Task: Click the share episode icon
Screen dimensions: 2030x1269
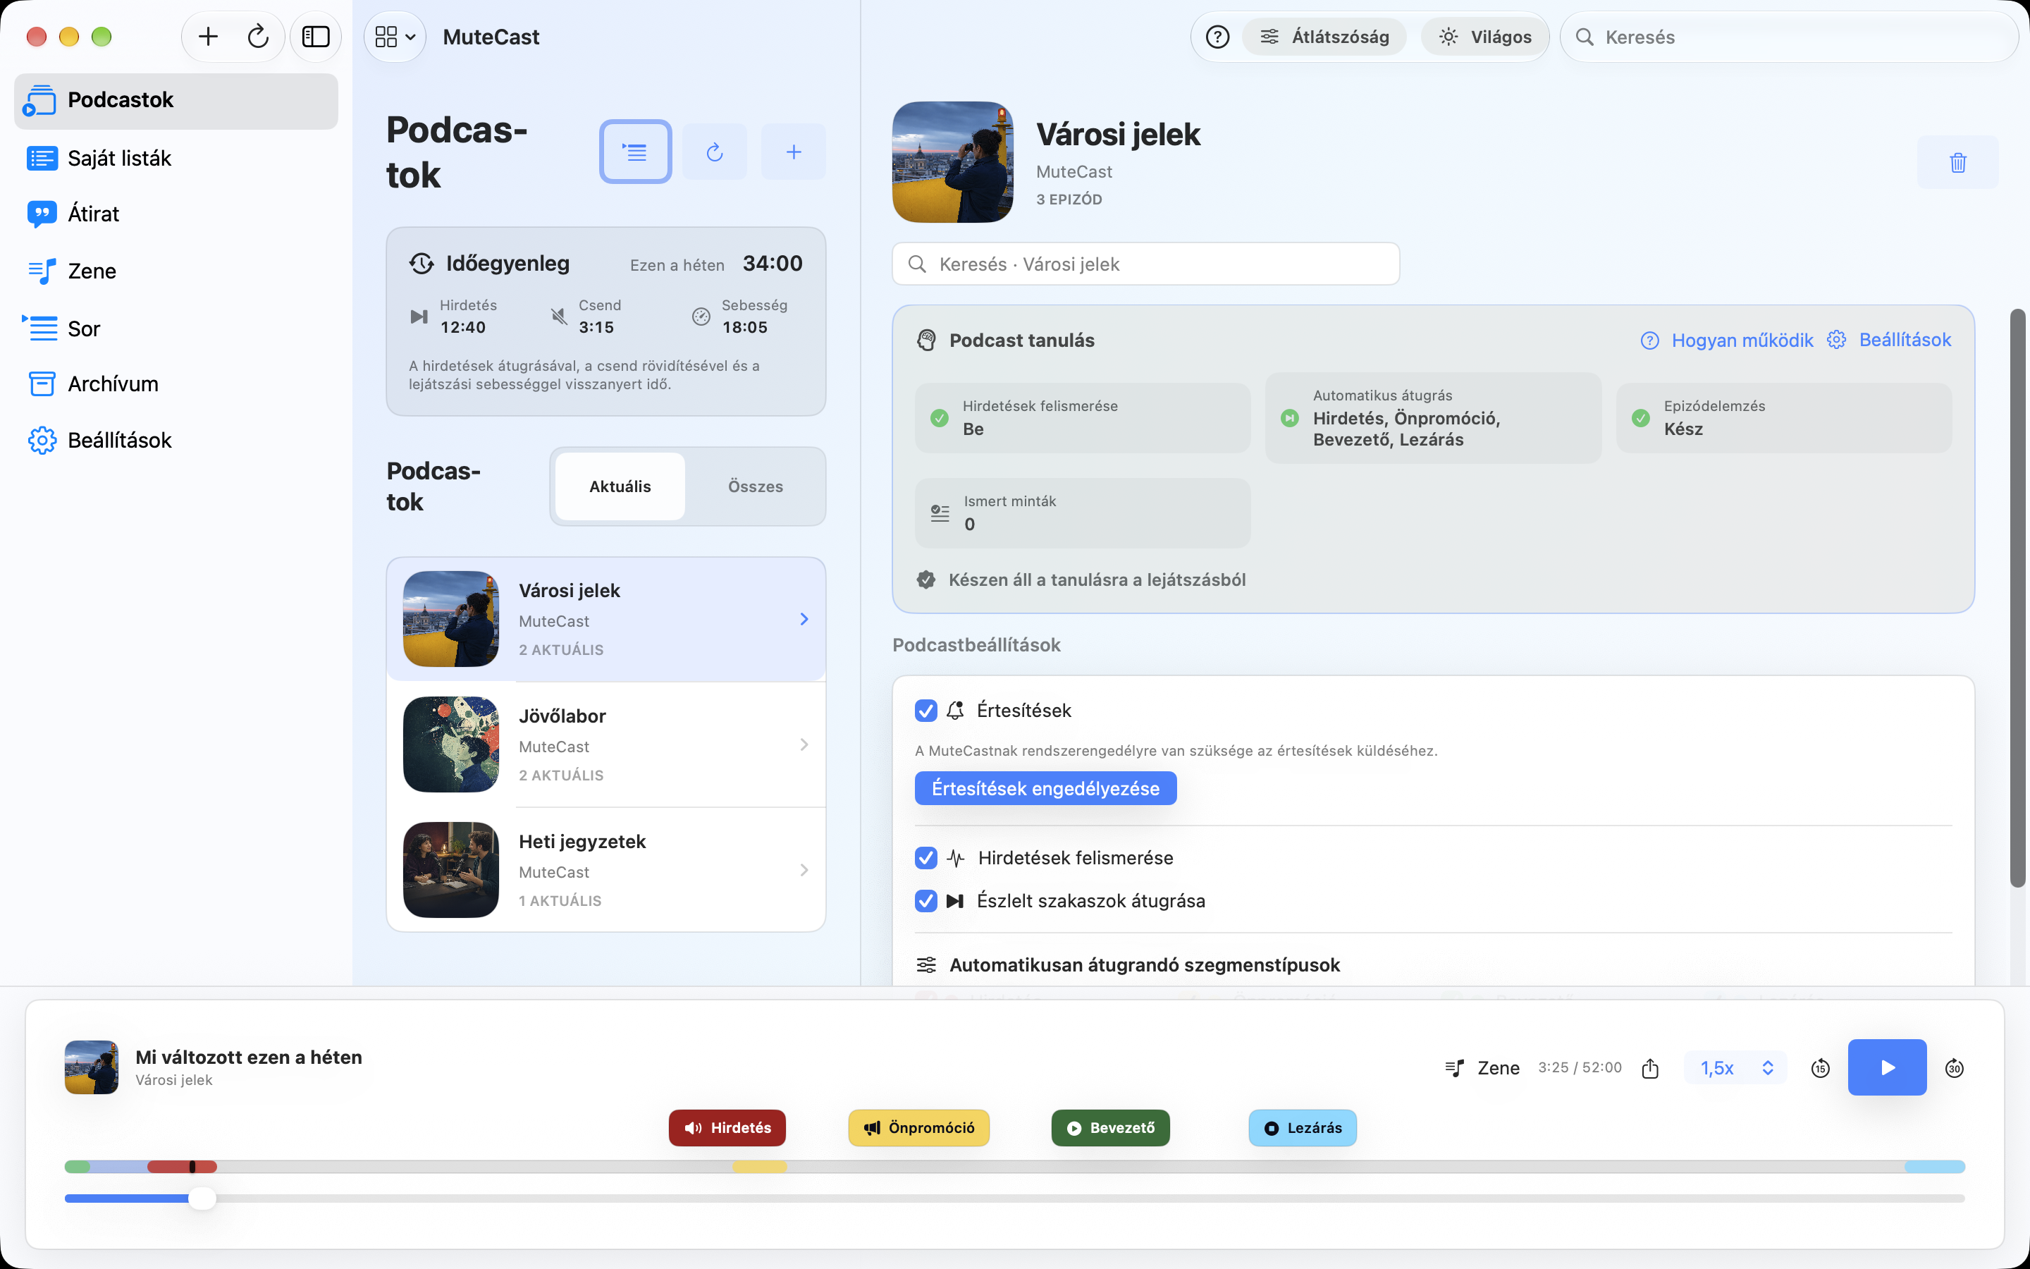Action: click(x=1650, y=1067)
